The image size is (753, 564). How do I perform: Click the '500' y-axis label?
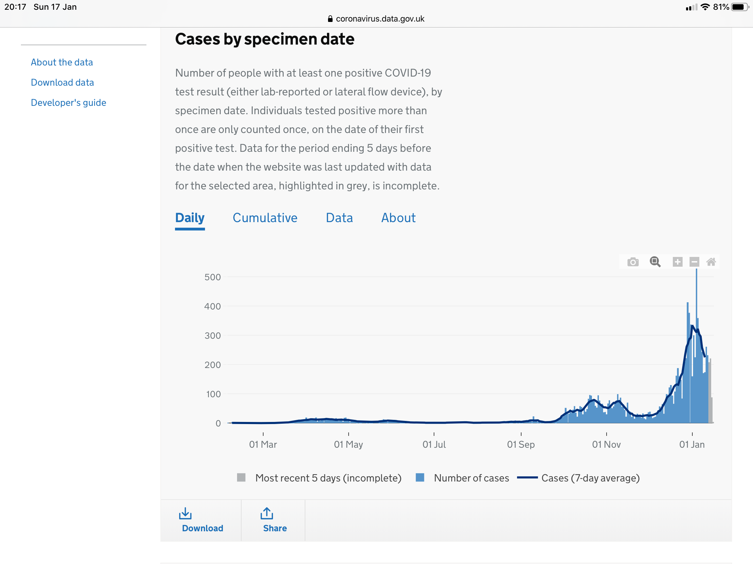[x=213, y=277]
